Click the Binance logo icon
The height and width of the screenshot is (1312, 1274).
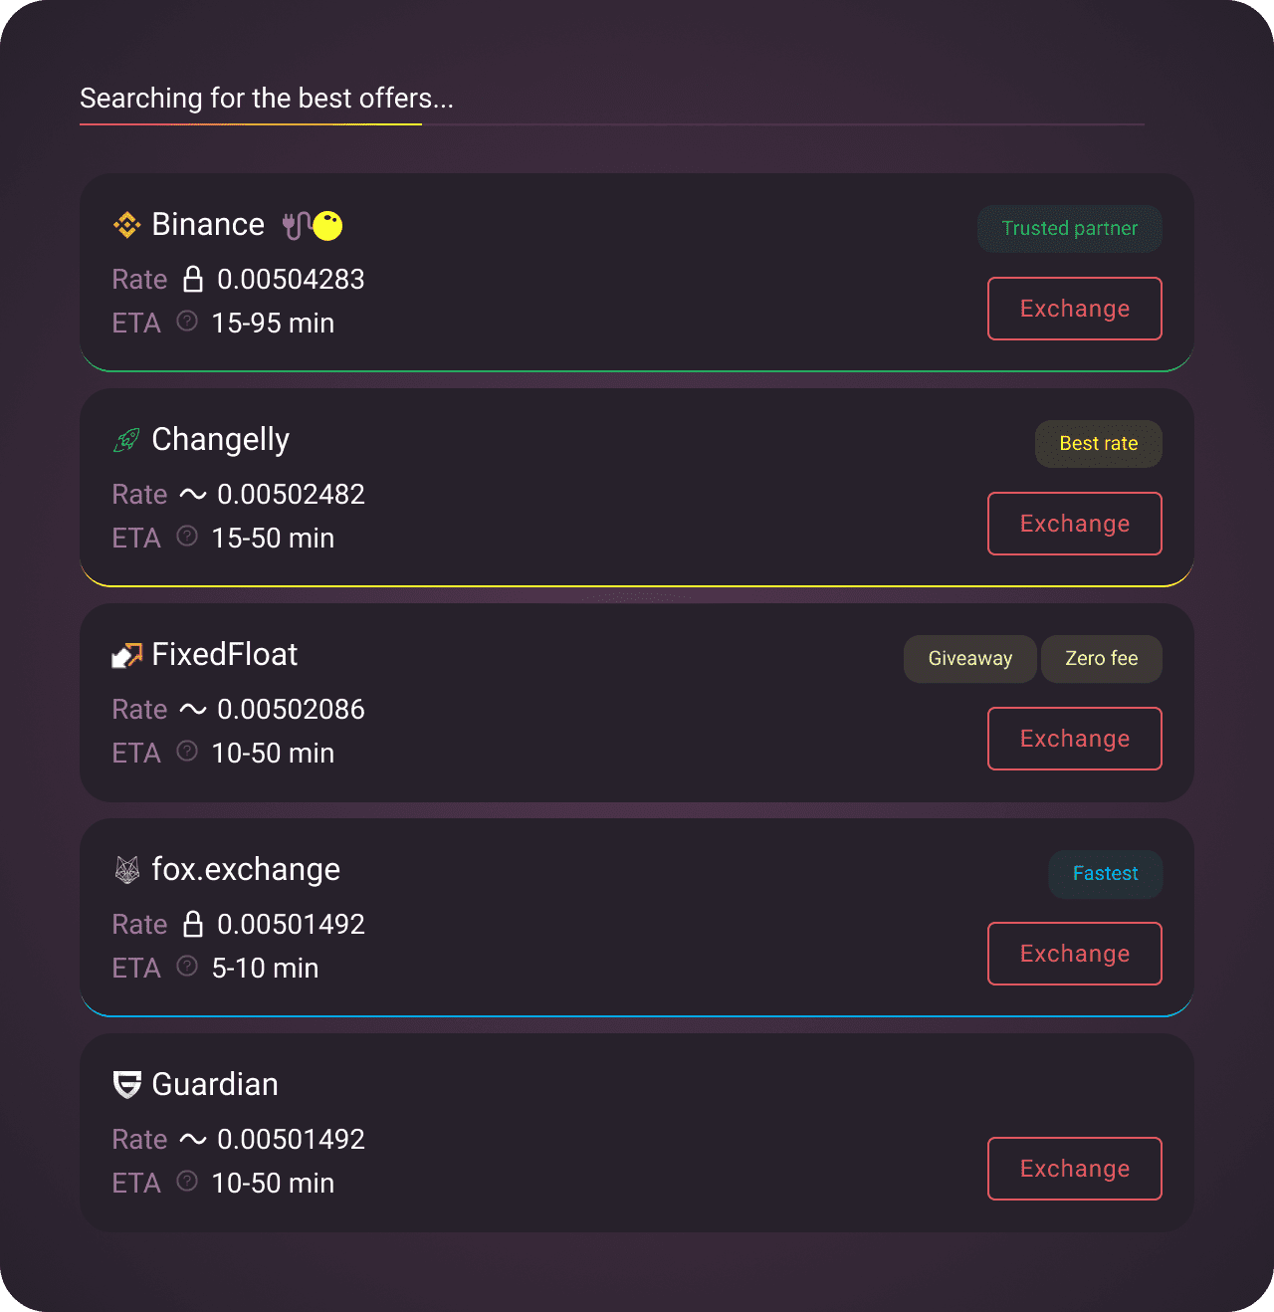126,225
